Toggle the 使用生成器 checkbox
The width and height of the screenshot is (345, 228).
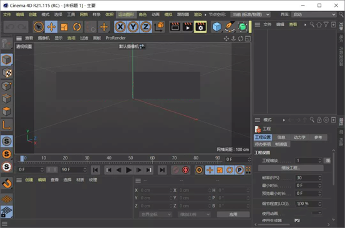pyautogui.click(x=297, y=221)
